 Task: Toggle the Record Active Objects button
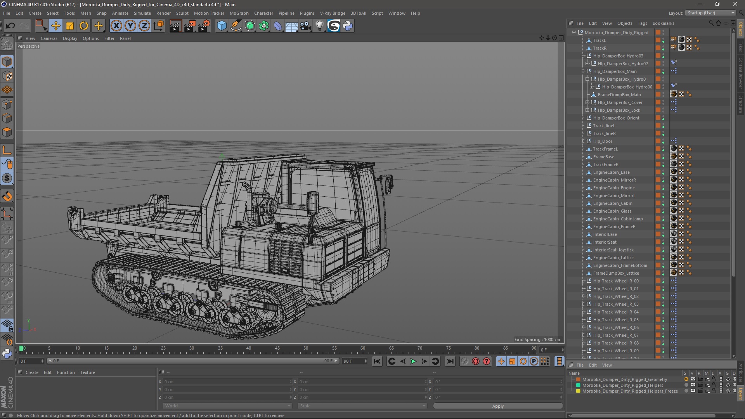(464, 361)
